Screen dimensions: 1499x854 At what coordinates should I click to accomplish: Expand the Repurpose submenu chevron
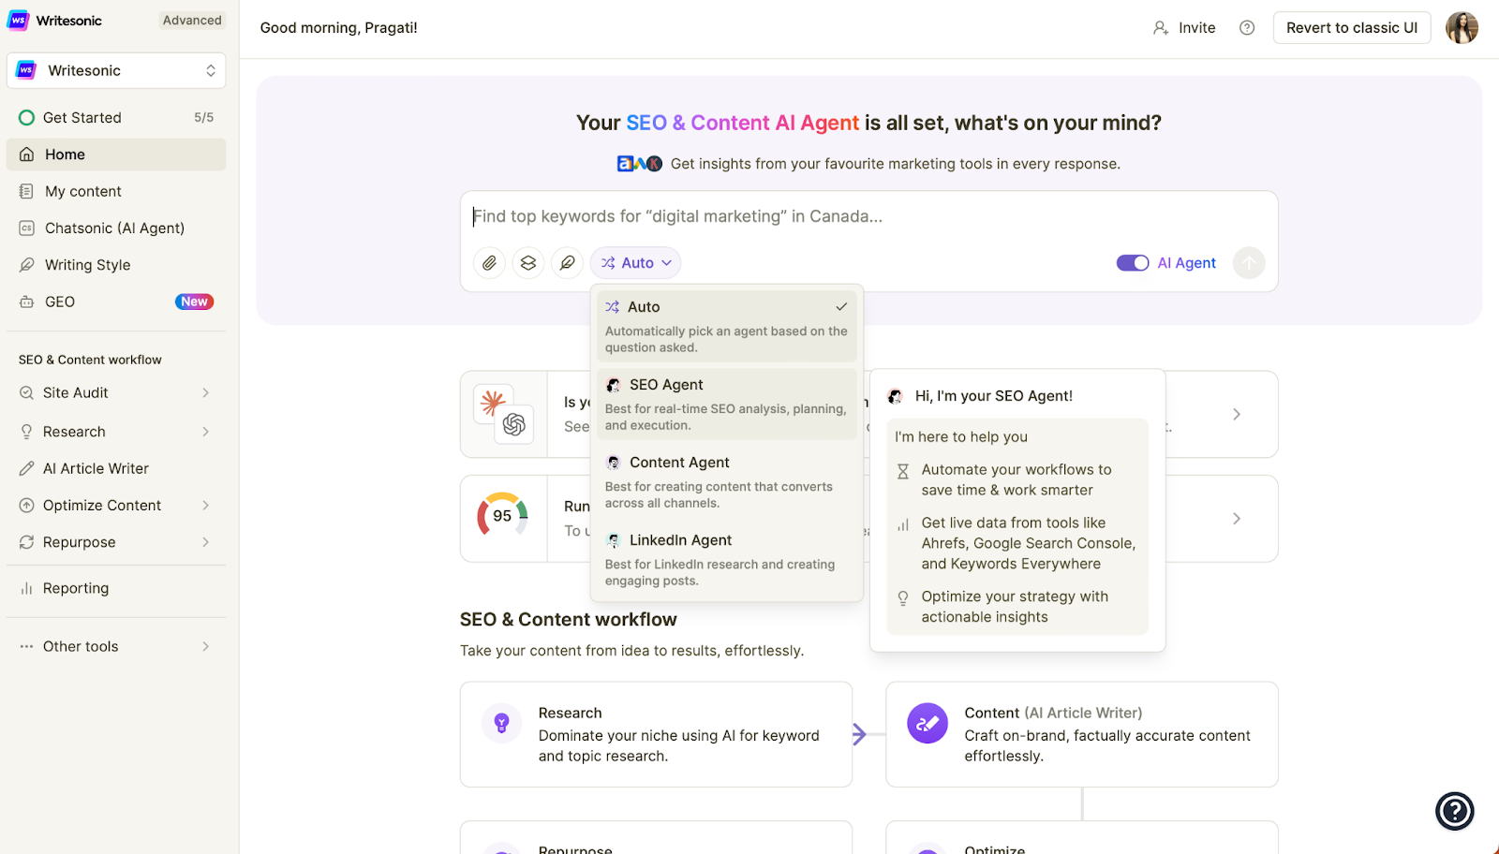point(206,542)
